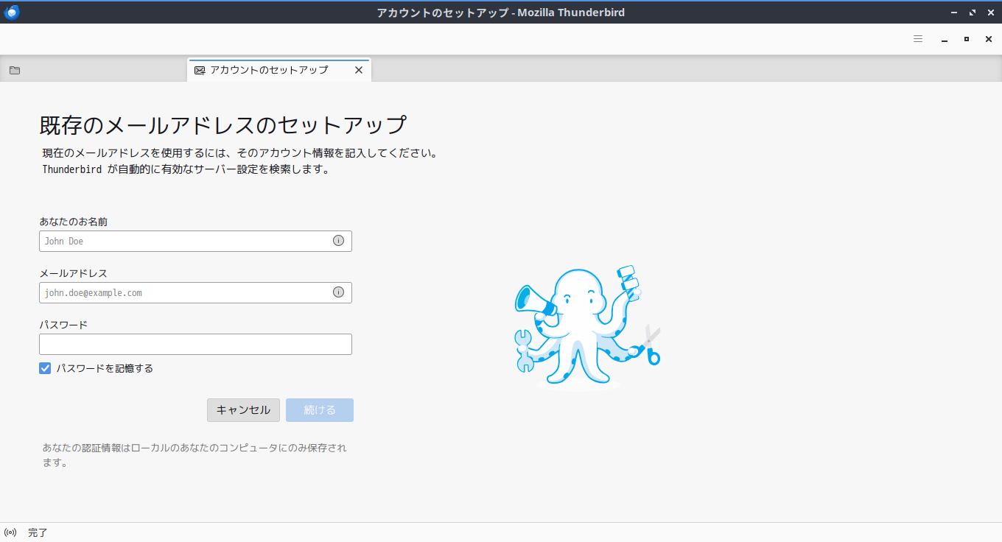This screenshot has height=542, width=1002.
Task: Focus the あなたのお名前 input field
Action: coord(195,241)
